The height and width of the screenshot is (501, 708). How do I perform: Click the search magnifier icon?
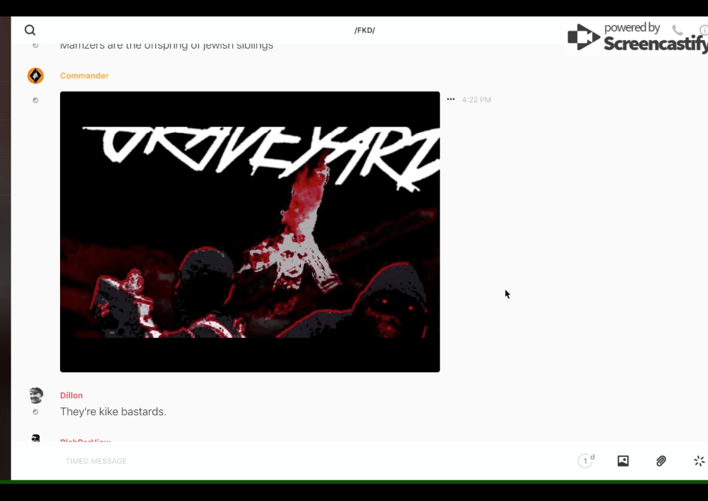tap(30, 30)
